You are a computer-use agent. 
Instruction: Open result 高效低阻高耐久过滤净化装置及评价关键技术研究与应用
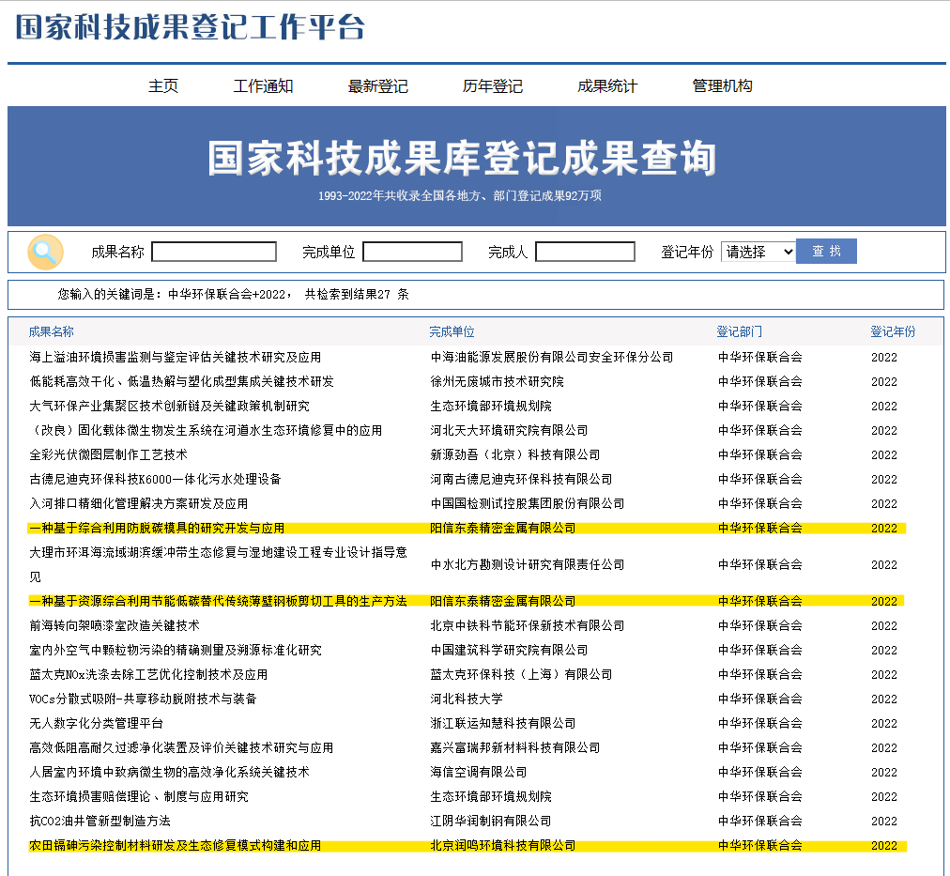tap(182, 748)
